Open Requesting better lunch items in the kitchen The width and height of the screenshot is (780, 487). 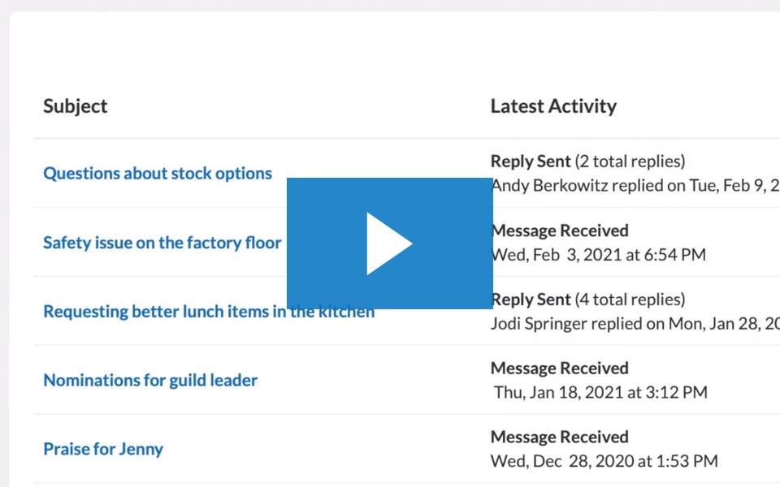pyautogui.click(x=209, y=311)
